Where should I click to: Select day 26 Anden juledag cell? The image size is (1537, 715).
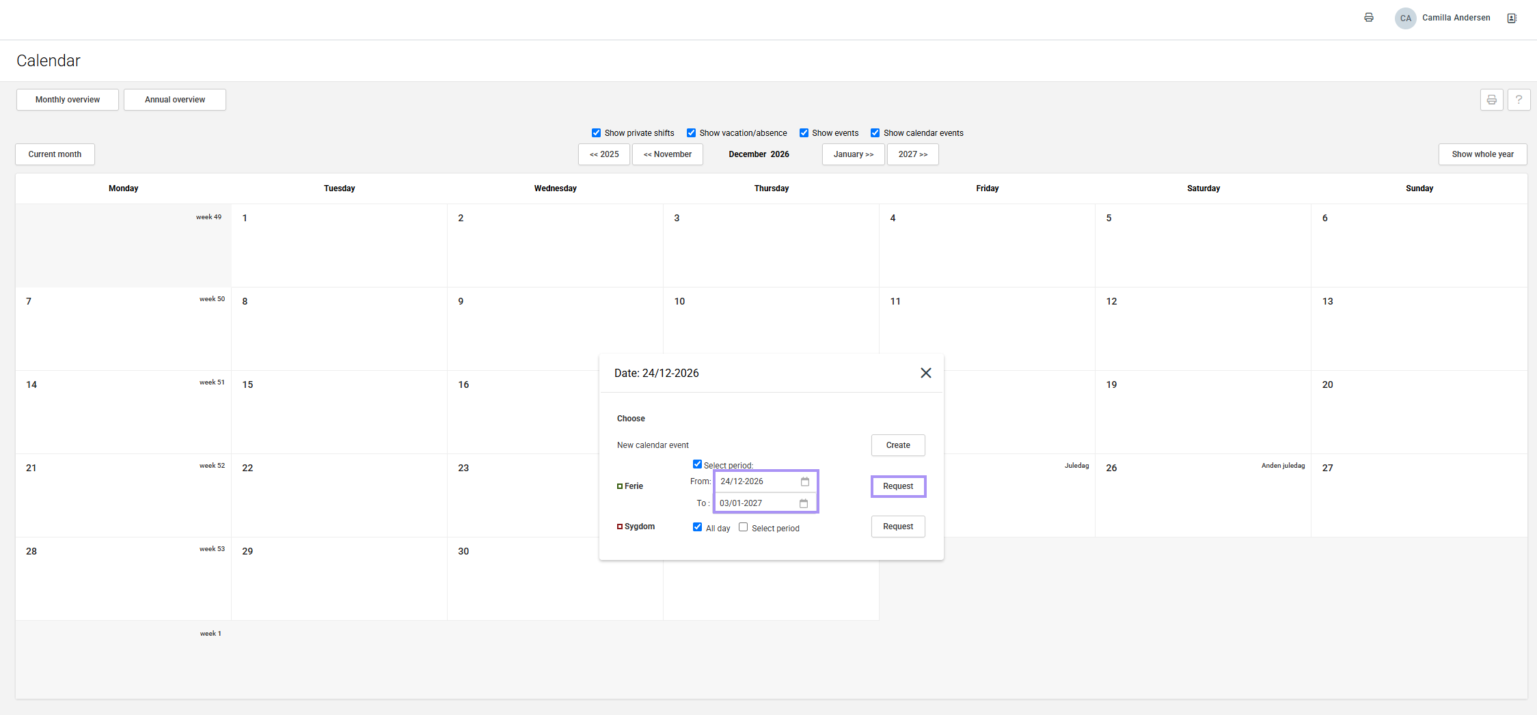(x=1203, y=495)
